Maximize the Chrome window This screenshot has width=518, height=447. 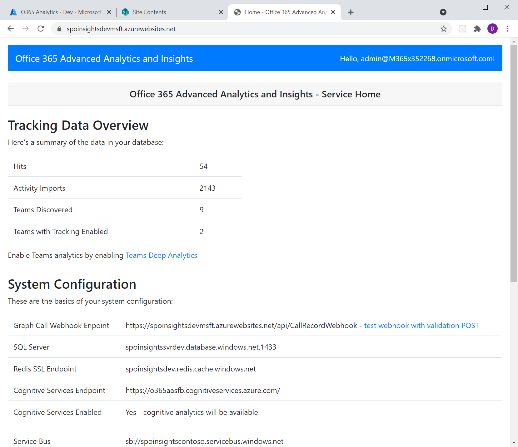point(485,7)
